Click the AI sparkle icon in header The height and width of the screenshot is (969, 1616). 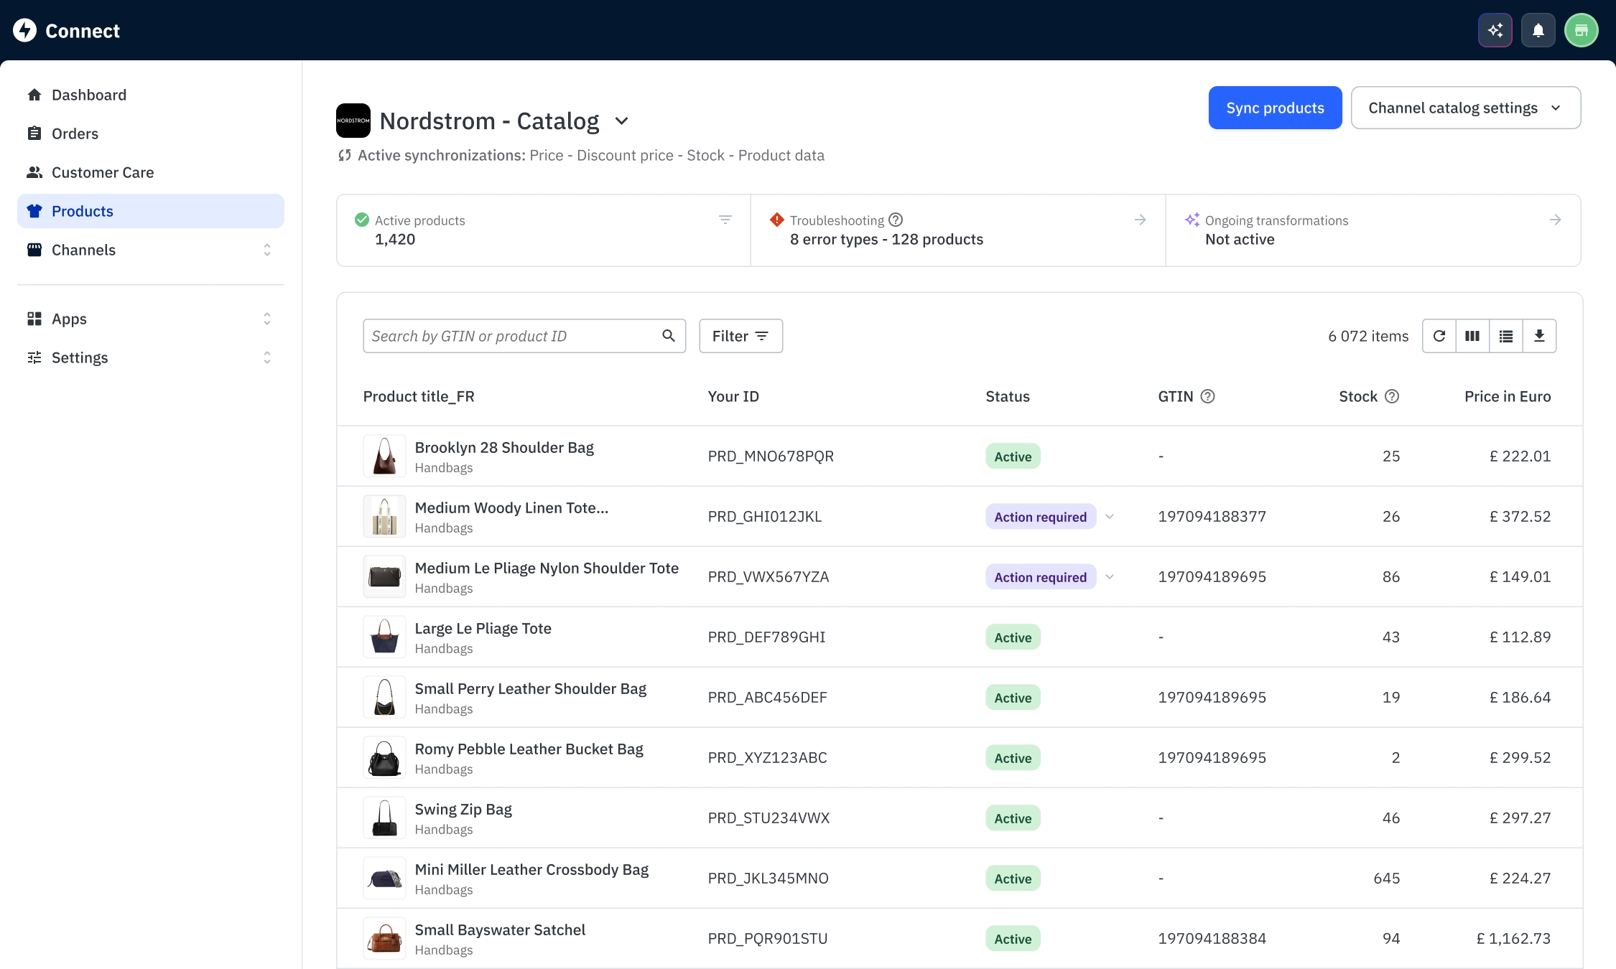point(1495,30)
